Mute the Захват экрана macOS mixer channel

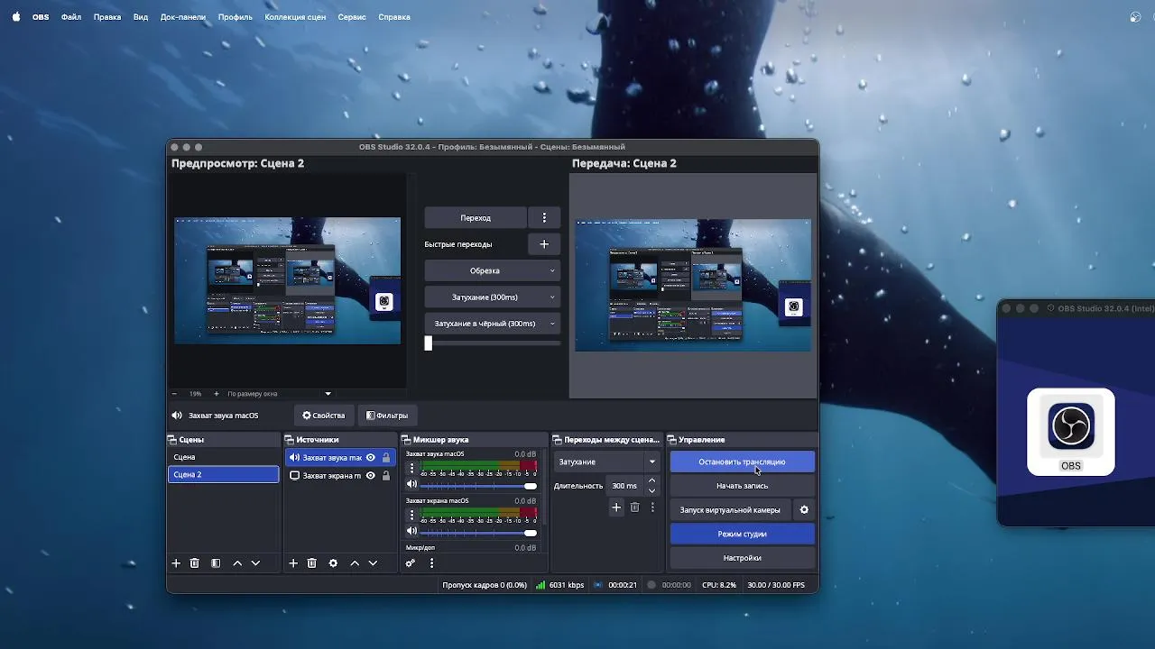(412, 532)
